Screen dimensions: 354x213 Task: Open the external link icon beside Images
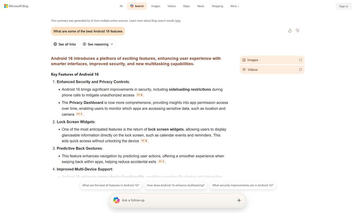(300, 60)
